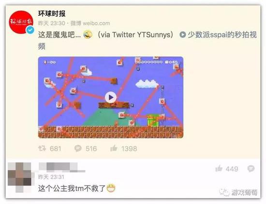Image resolution: width=266 pixels, height=204 pixels.
Task: Click the 环球时报 red avatar logo
Action: pyautogui.click(x=21, y=22)
